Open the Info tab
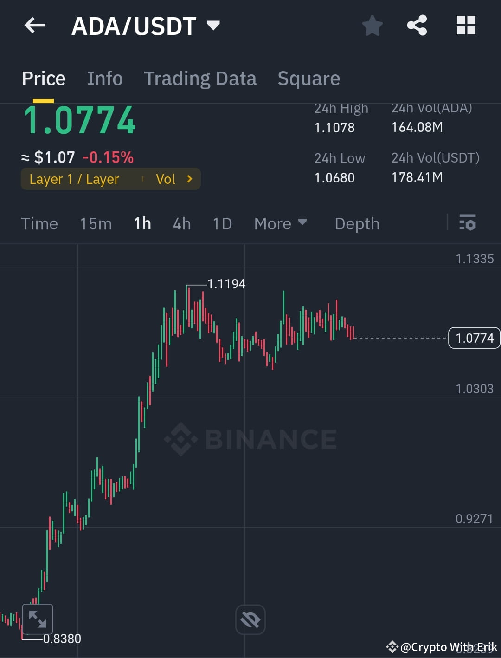This screenshot has width=501, height=658. [104, 78]
